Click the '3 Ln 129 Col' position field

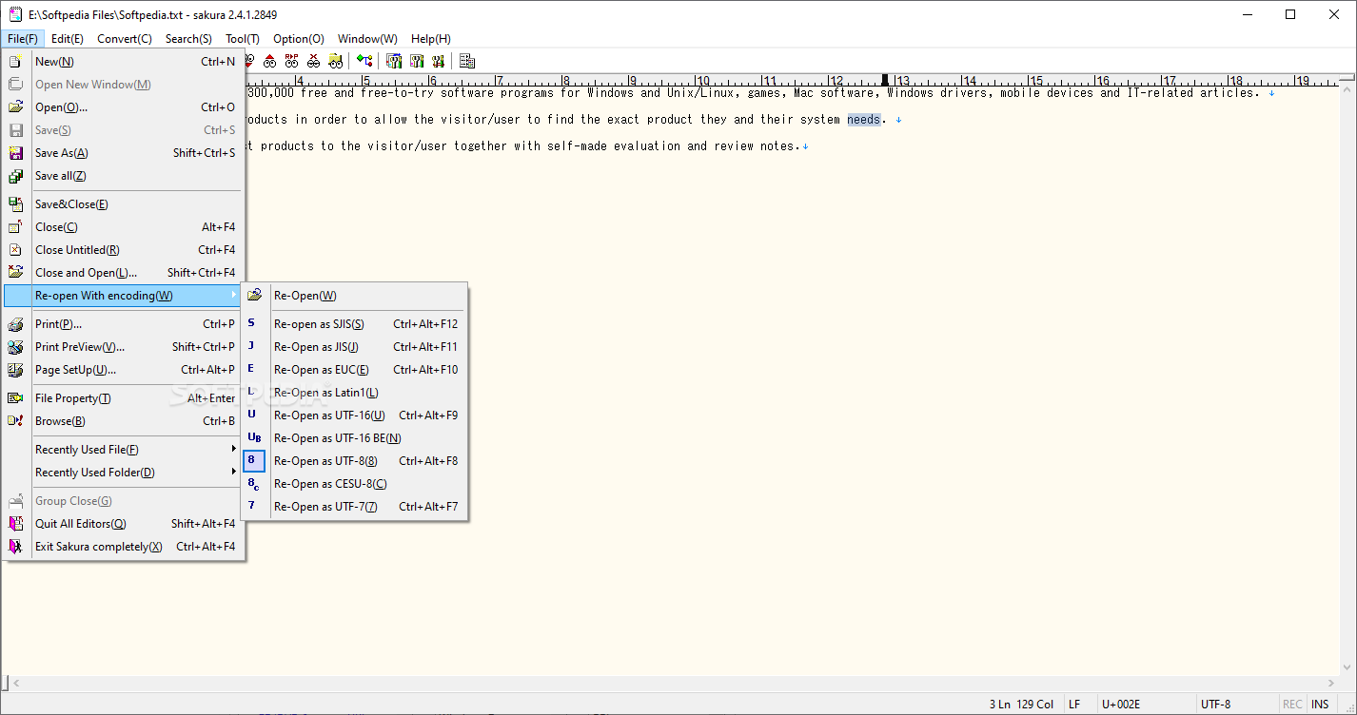pos(1021,705)
